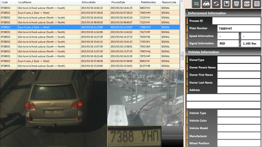Click the car-over-list icon in toolbar
Image resolution: width=262 pixels, height=147 pixels.
point(247,4)
